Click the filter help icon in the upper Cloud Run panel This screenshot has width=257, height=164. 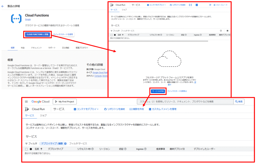click(221, 31)
